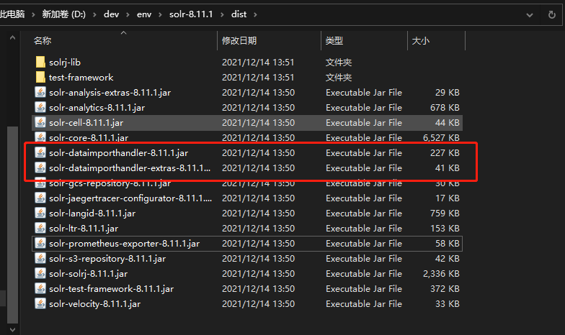Click the test-framework folder icon
Viewport: 565px width, 335px height.
(x=40, y=78)
